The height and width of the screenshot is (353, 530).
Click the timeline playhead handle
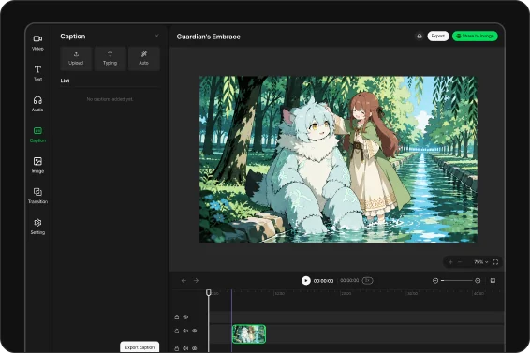[x=209, y=292]
